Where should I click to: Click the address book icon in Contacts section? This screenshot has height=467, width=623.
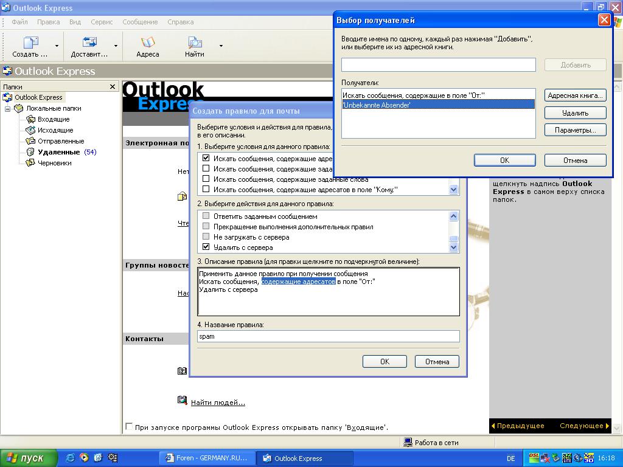tap(182, 371)
